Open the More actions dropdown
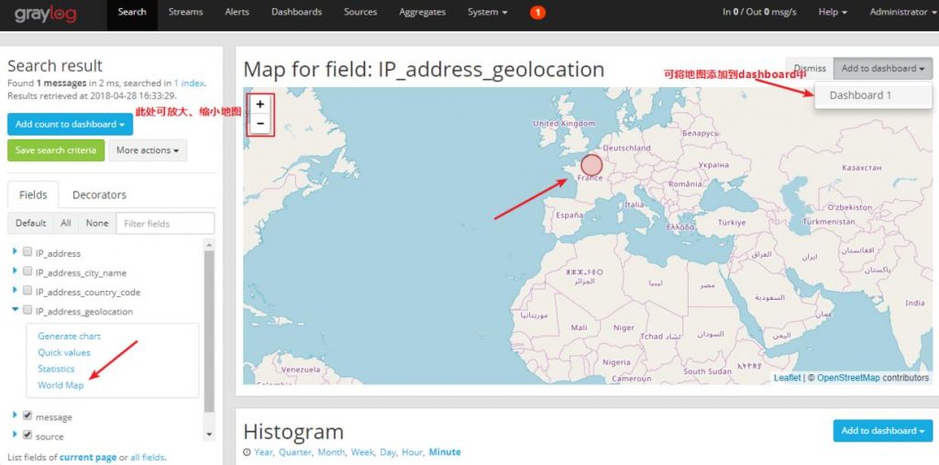Viewport: 939px width, 465px height. (x=148, y=149)
